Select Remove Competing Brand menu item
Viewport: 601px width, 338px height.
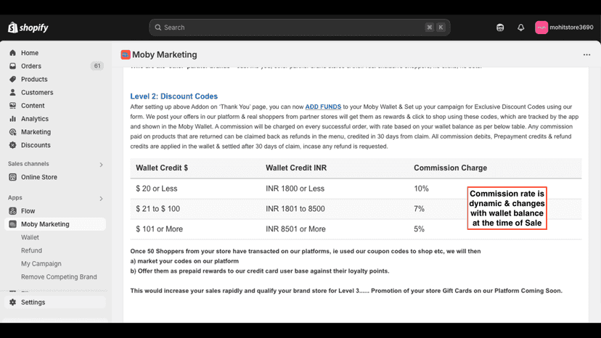59,277
